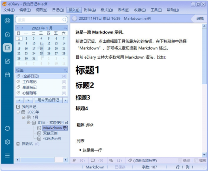Open the 视图(V) menu

(x=41, y=10)
